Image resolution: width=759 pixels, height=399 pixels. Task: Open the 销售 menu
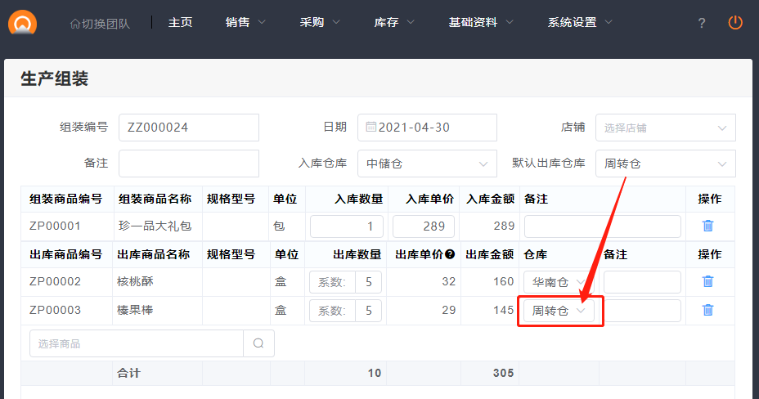click(x=245, y=23)
